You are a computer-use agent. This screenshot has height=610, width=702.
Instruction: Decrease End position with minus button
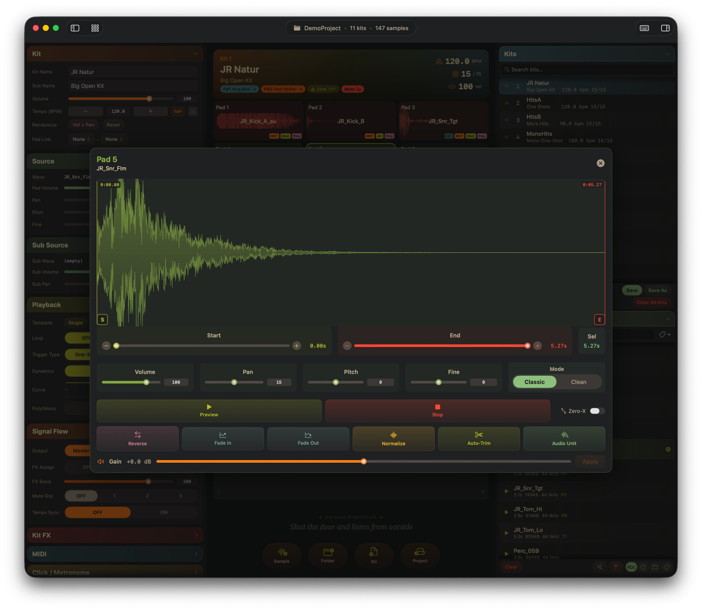347,346
